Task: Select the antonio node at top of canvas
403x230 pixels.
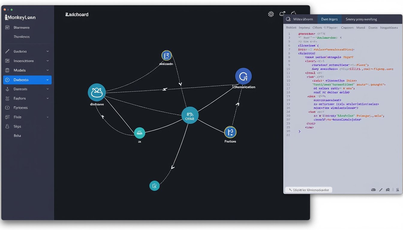Action: click(166, 55)
